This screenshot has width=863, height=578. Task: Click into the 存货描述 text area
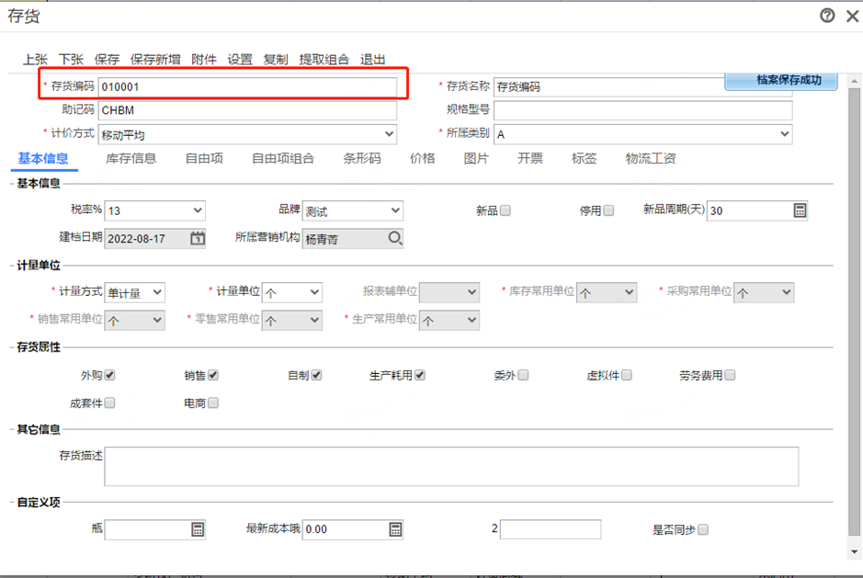450,466
